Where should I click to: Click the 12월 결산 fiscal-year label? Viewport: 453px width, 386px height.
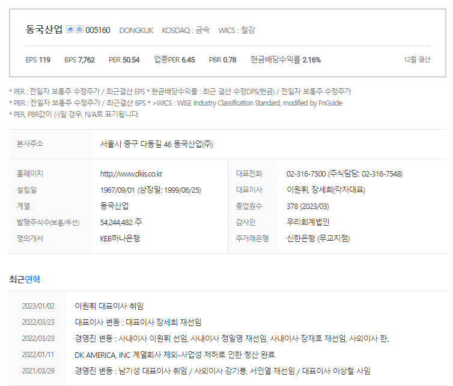pyautogui.click(x=417, y=59)
